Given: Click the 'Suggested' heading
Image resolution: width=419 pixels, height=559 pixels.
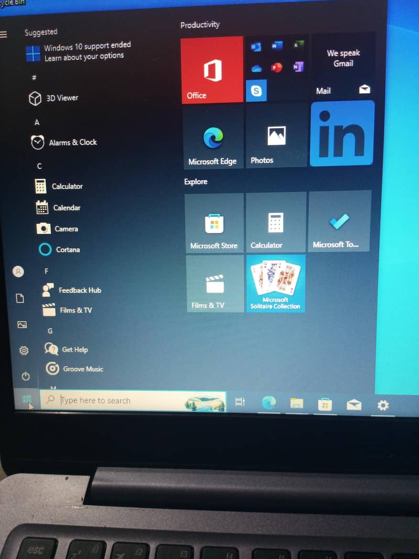Looking at the screenshot, I should tap(41, 33).
